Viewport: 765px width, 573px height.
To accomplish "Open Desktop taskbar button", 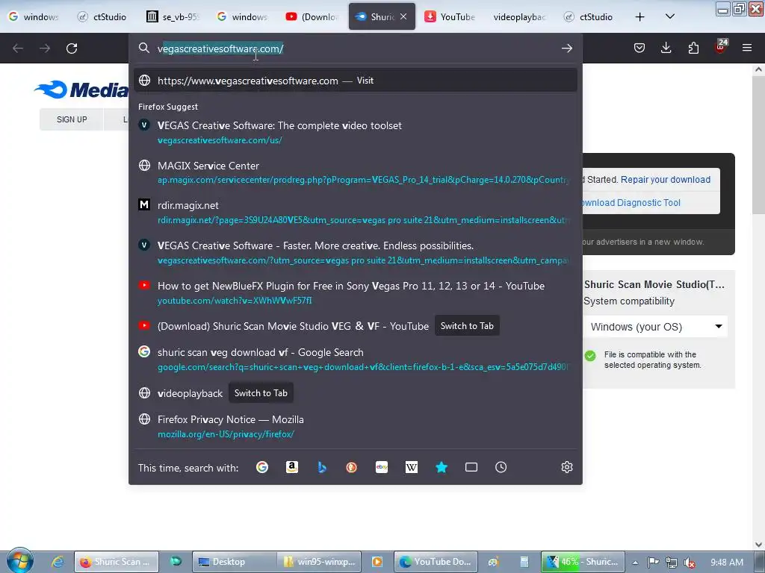I will pos(234,562).
